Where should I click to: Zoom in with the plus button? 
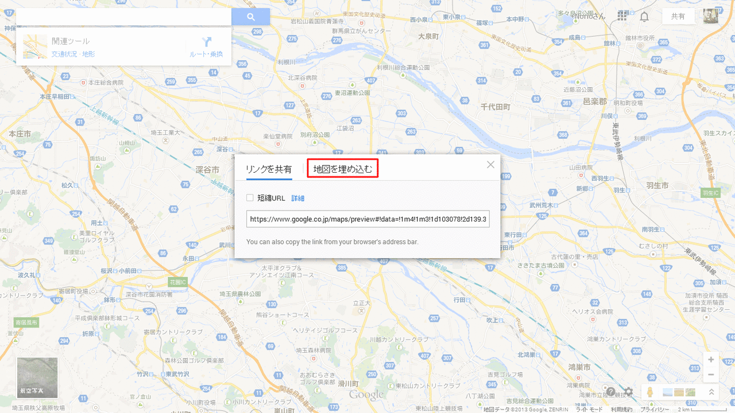click(x=711, y=360)
